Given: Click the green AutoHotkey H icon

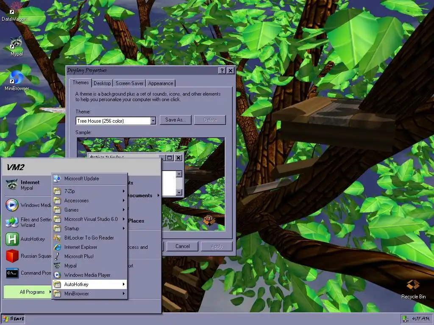Looking at the screenshot, I should pos(12,239).
